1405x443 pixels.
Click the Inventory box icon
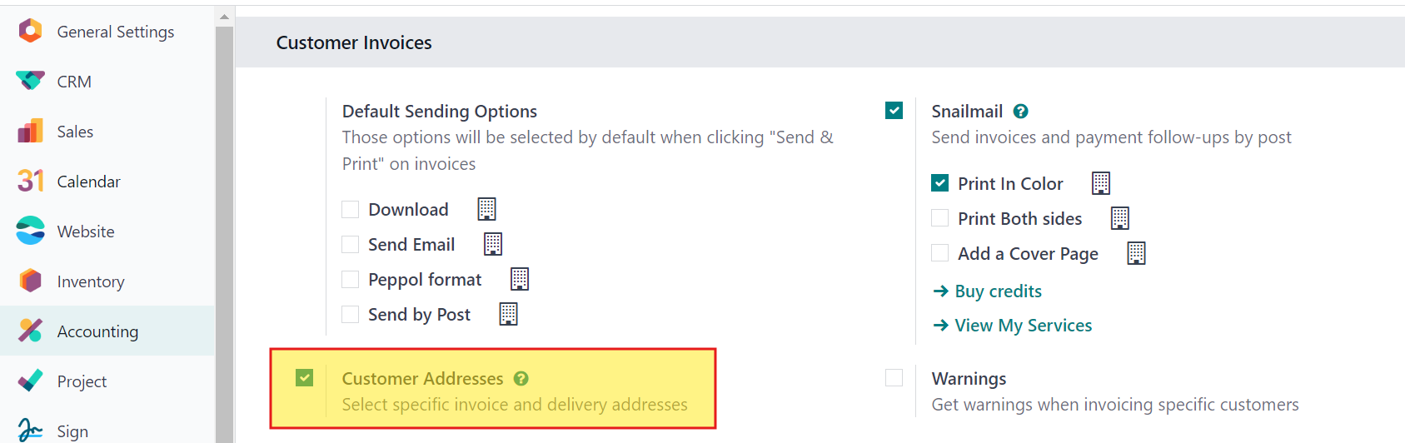pos(30,281)
